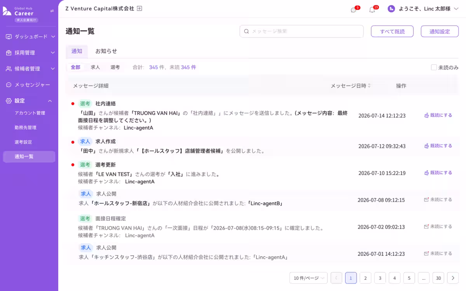The width and height of the screenshot is (466, 291).
Task: Open 通知一覧 in sidebar
Action: pyautogui.click(x=29, y=157)
